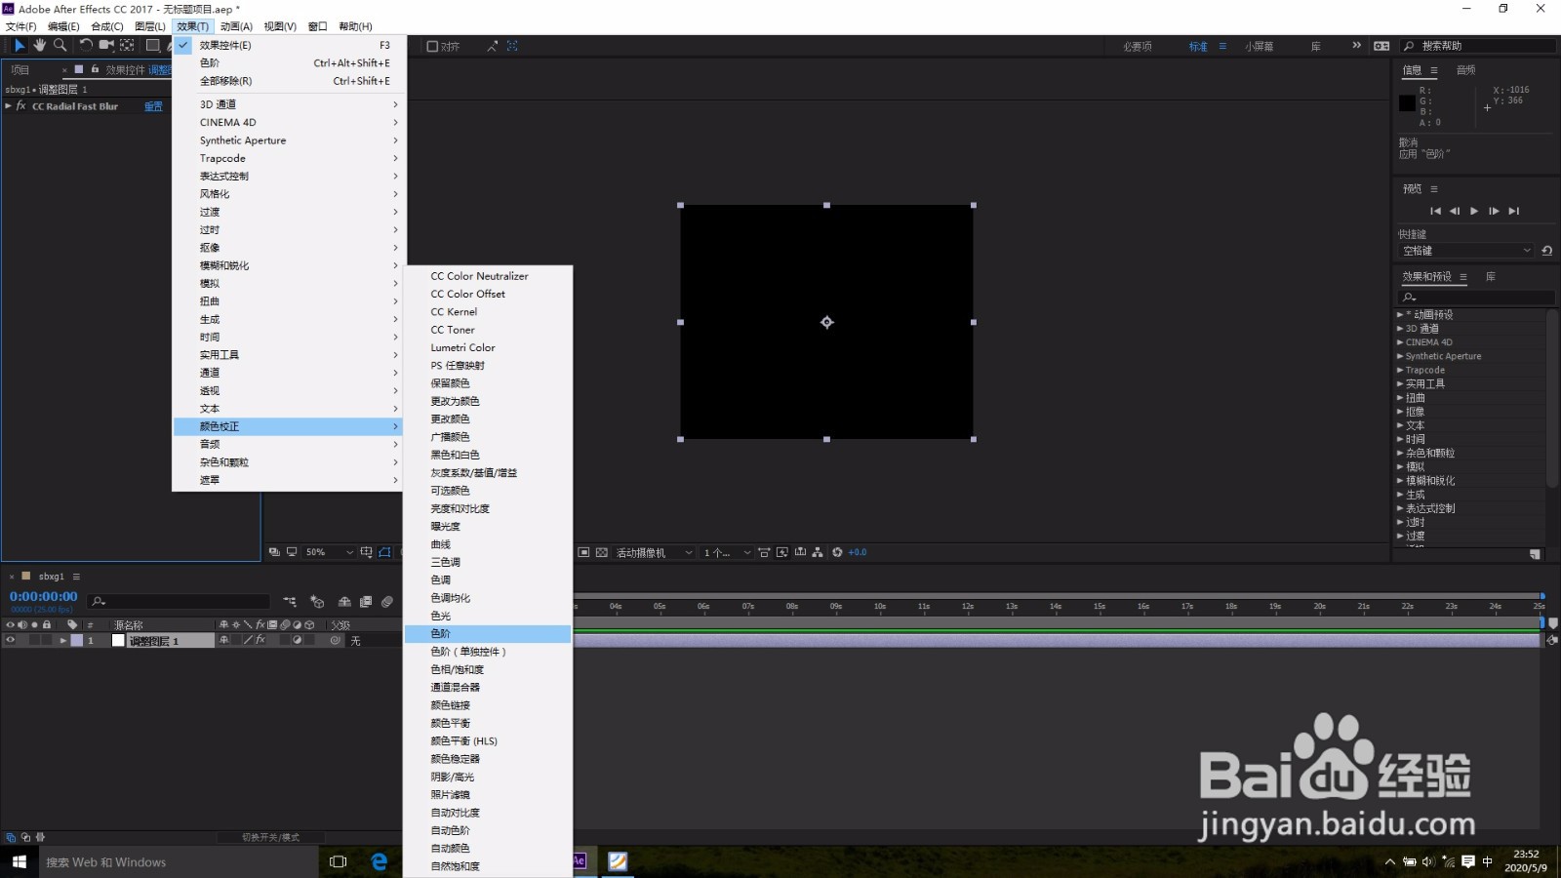Click lavender label color of layer 1
1561x878 pixels.
coord(77,640)
